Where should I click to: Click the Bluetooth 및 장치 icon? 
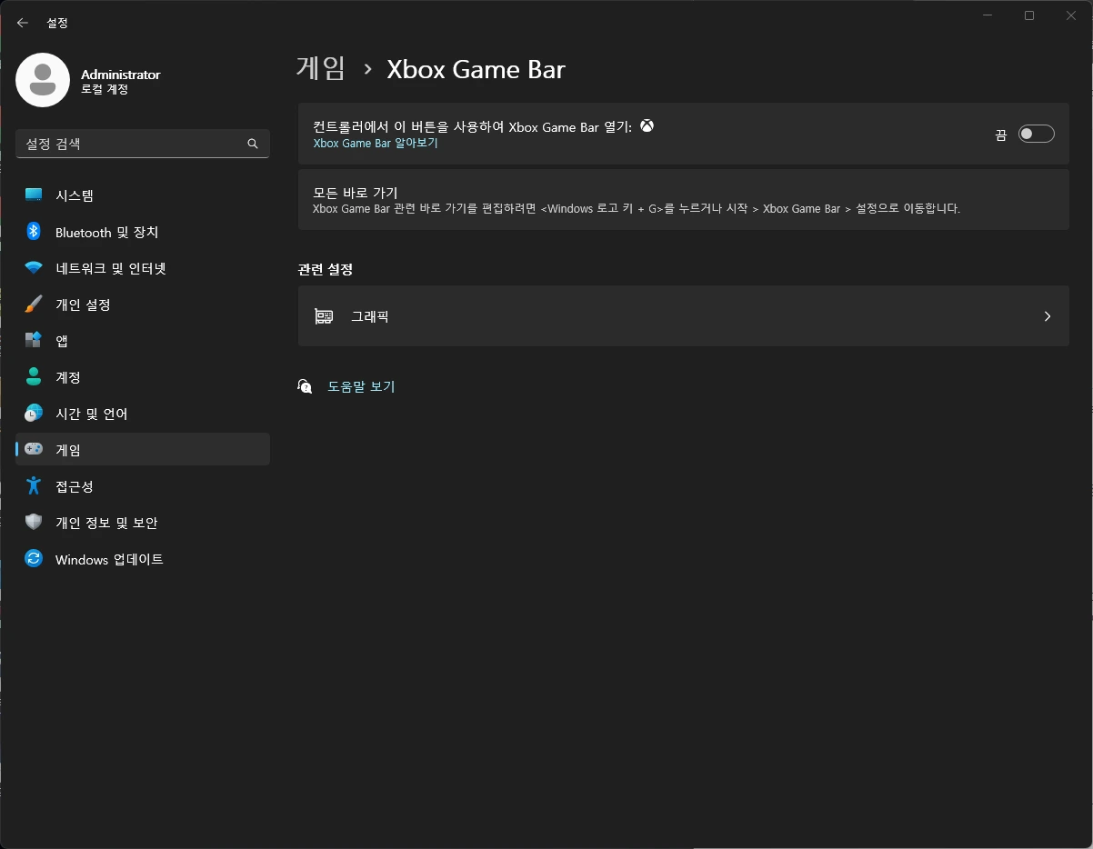tap(34, 232)
